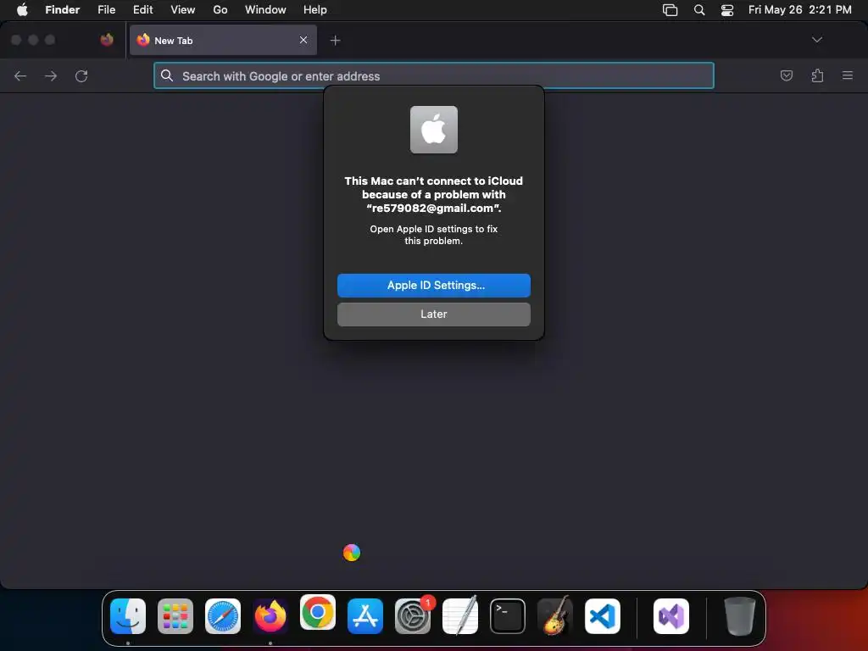The image size is (868, 651).
Task: Click the Apple ID Settings button
Action: [x=433, y=285]
